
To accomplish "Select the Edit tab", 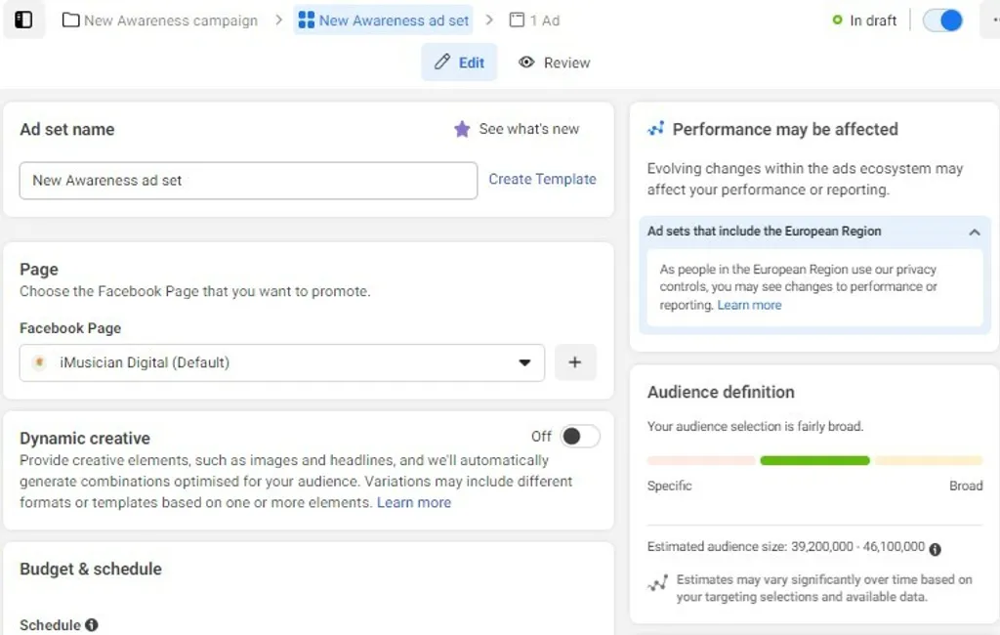I will (x=459, y=63).
